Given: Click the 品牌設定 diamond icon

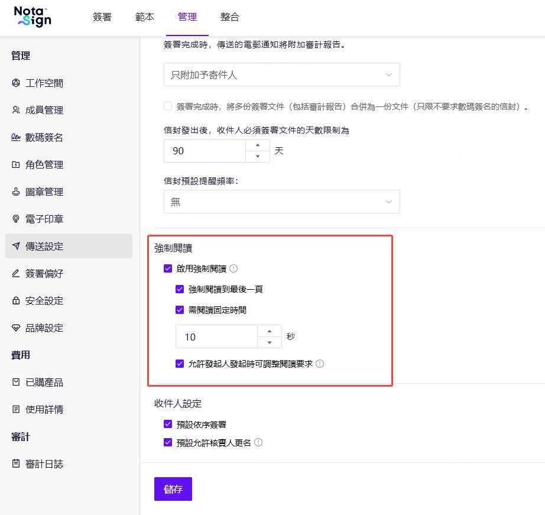Looking at the screenshot, I should tap(16, 328).
